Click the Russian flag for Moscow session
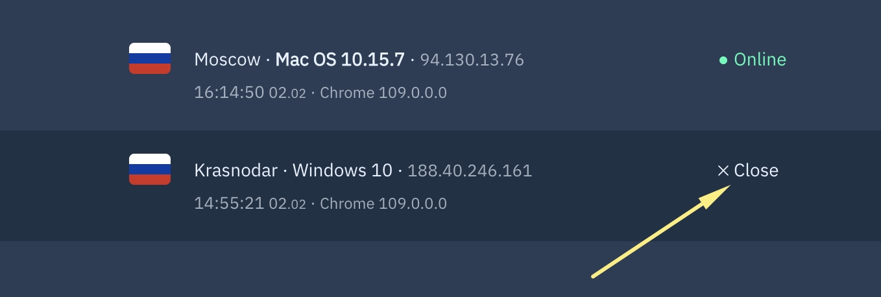The height and width of the screenshot is (297, 881). coord(150,58)
